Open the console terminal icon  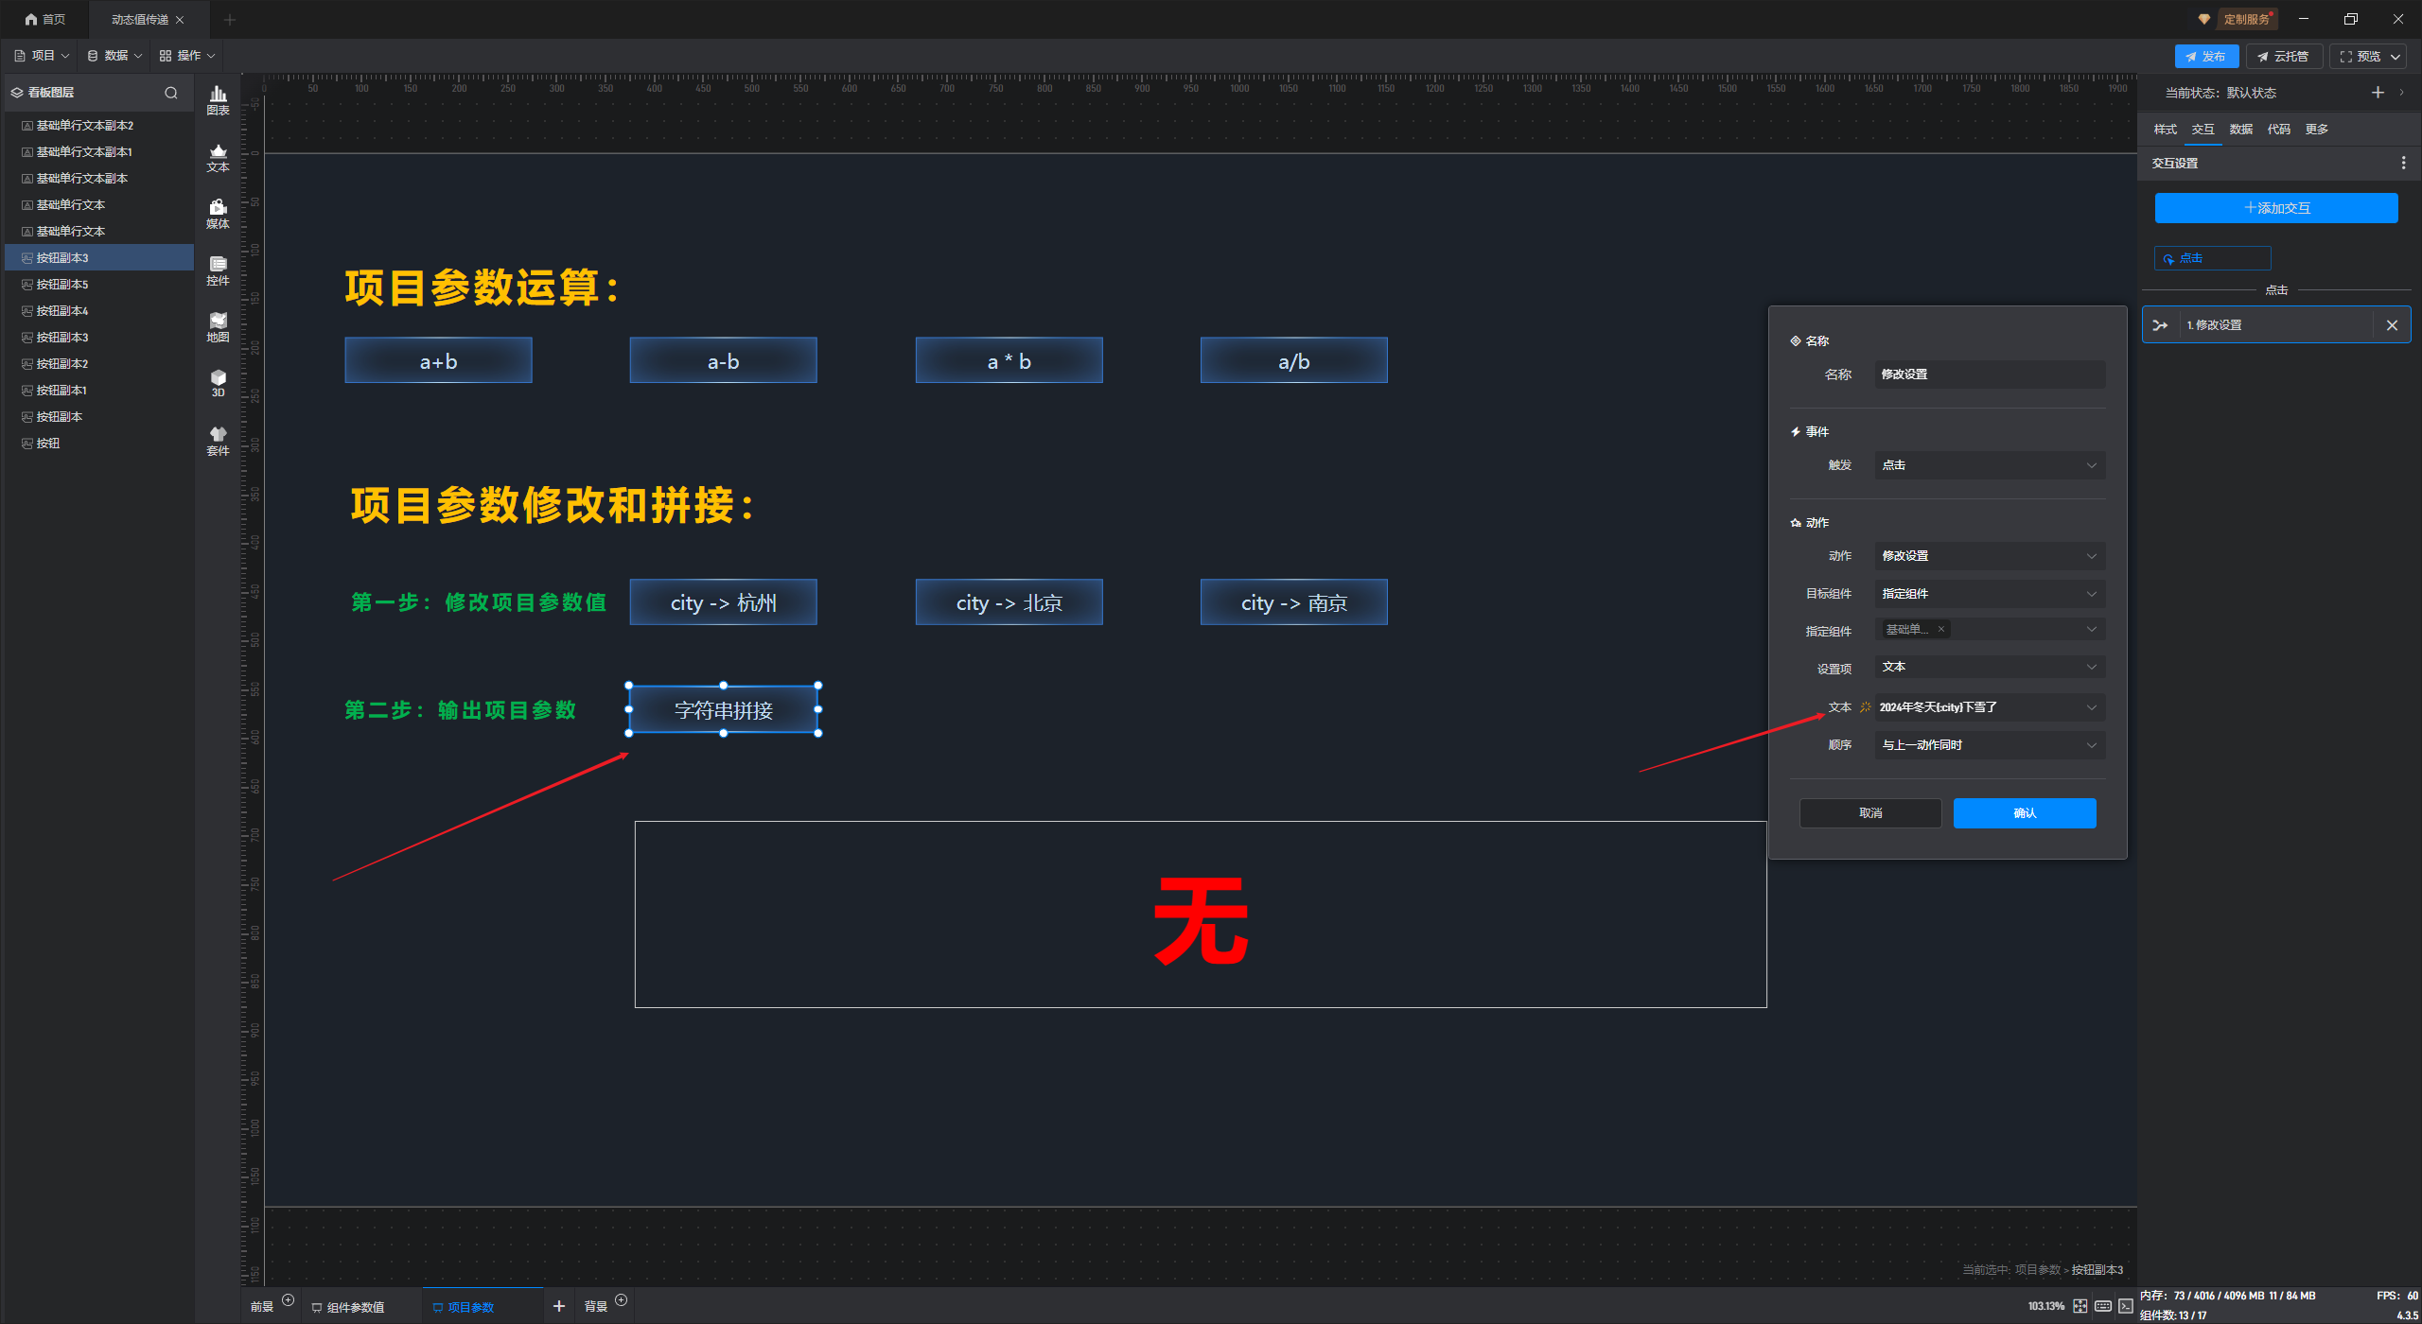tap(2125, 1306)
